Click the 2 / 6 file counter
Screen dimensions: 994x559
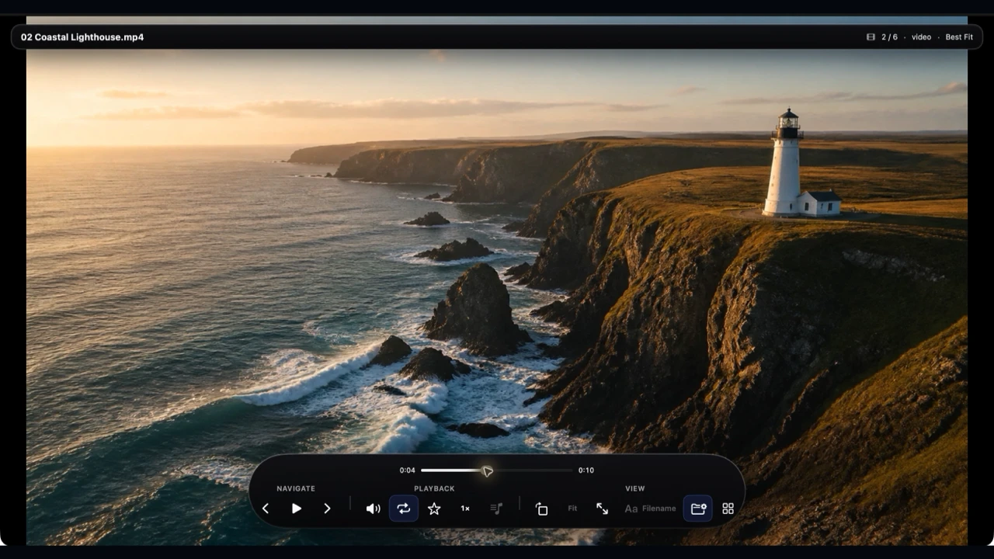click(889, 37)
